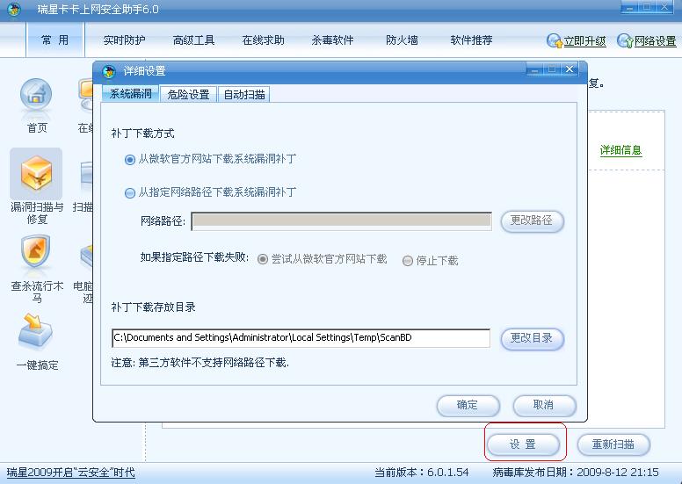
Task: Click the 更改路径 button
Action: click(532, 220)
